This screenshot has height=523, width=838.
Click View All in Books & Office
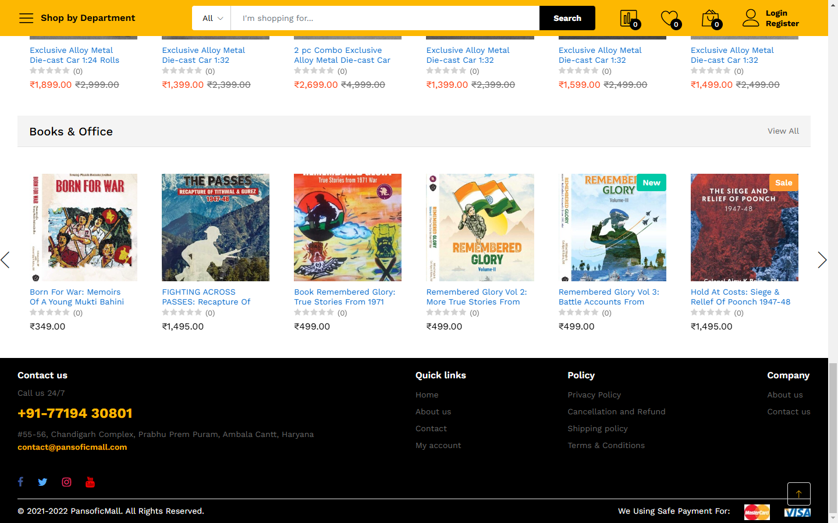point(783,131)
